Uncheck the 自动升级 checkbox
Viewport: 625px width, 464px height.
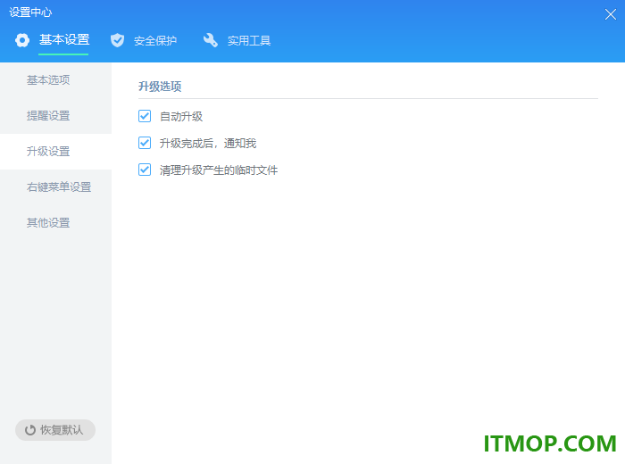(145, 116)
